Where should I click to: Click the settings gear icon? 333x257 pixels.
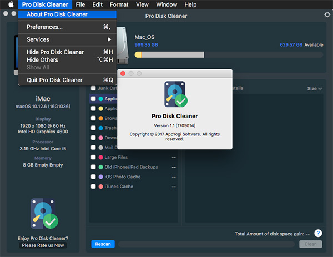327,14
